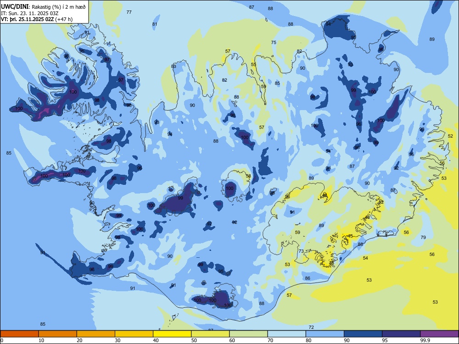The image size is (459, 344).
Task: Click the orange 10–20 legend swatch
Action: (58, 334)
